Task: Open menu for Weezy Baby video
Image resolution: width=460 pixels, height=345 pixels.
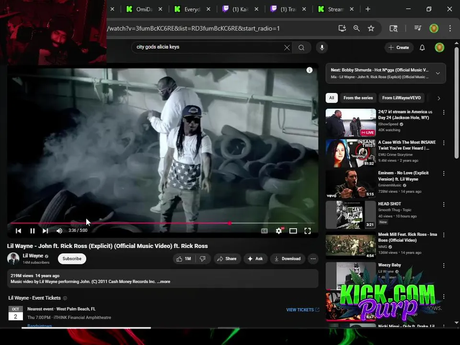Action: click(444, 265)
